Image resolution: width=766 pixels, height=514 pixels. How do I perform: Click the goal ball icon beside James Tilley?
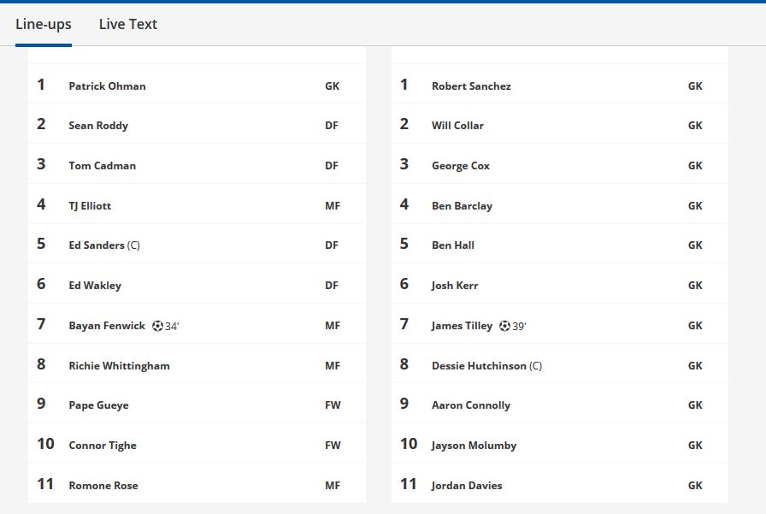click(x=504, y=325)
